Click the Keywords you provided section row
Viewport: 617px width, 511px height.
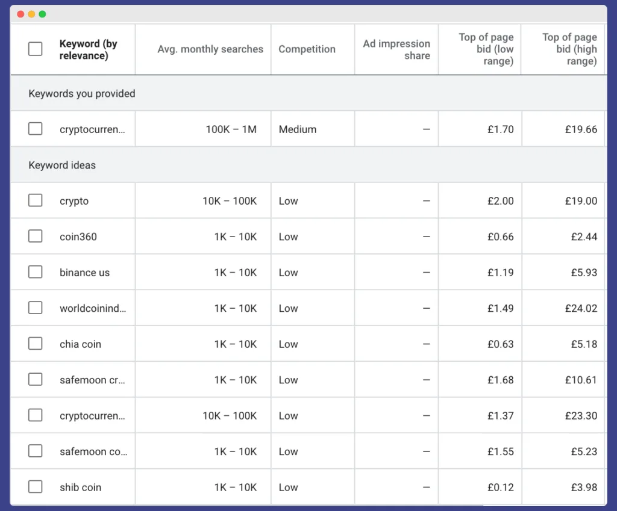81,94
